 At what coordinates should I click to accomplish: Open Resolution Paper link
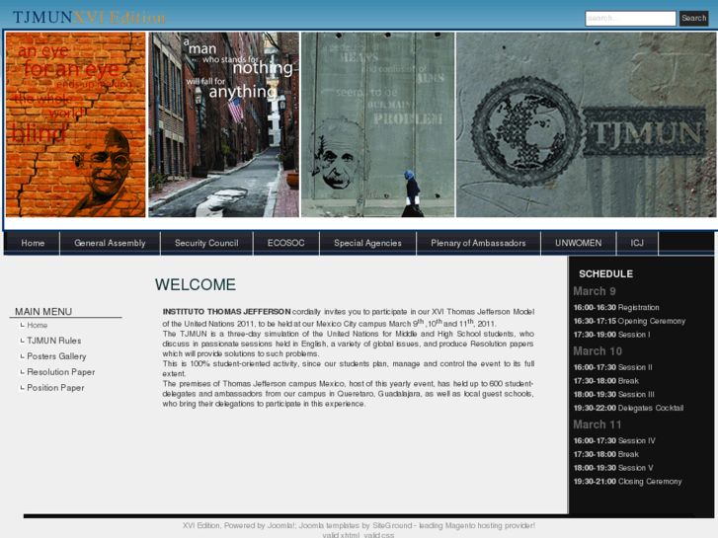[x=61, y=372]
